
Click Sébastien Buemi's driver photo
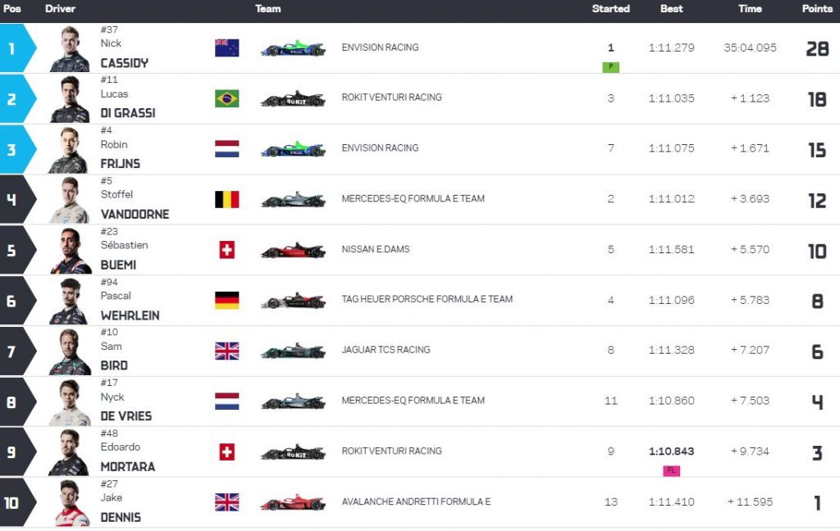[71, 251]
